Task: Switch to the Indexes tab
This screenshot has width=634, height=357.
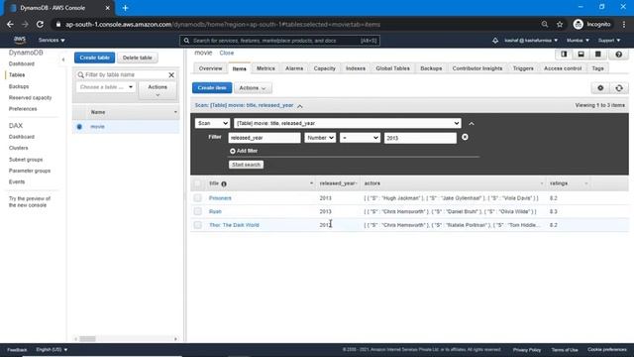Action: pyautogui.click(x=356, y=68)
